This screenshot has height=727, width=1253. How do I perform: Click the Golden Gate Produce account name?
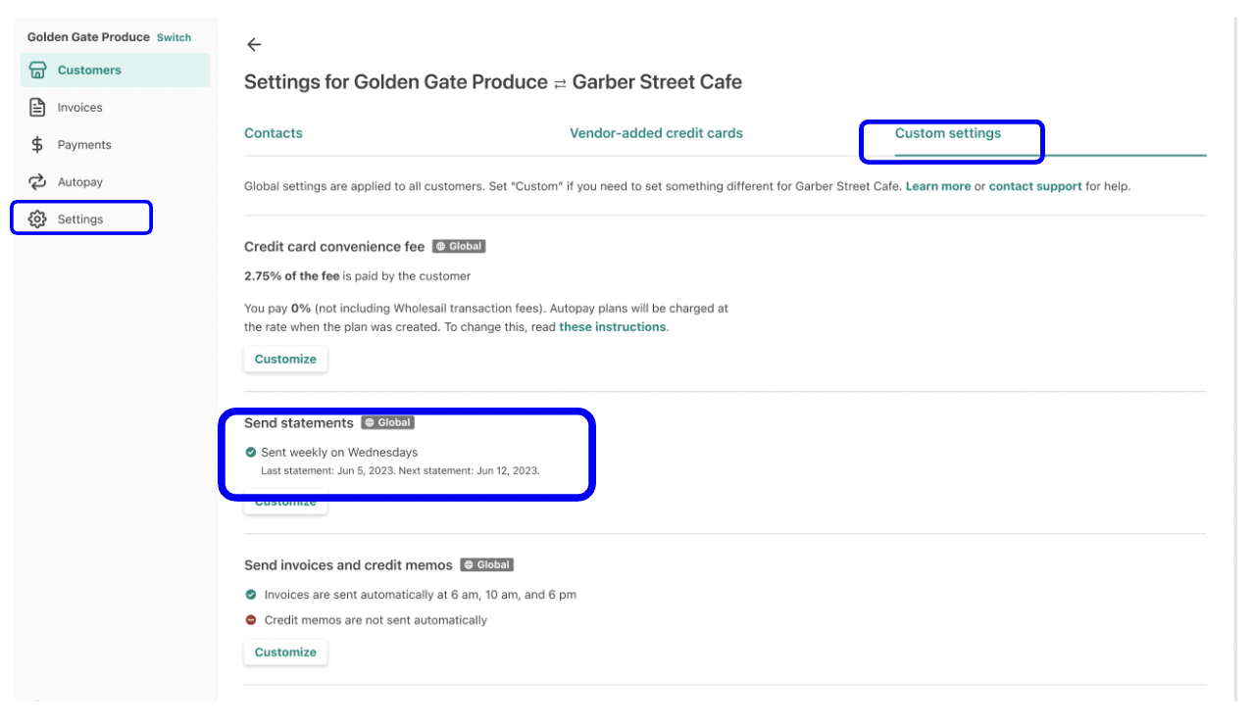click(88, 37)
